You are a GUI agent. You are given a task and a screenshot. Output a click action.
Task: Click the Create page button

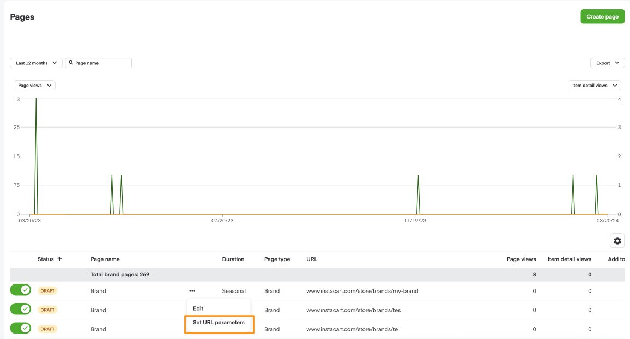[x=602, y=16]
